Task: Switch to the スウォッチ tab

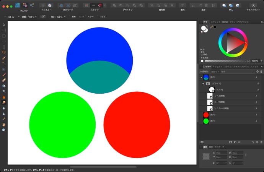Action: click(x=215, y=23)
